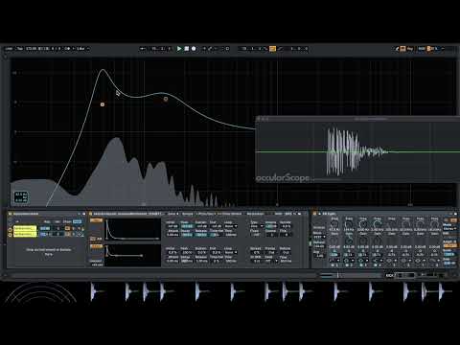
Task: Show the Key zone editor in the rack
Action: pyautogui.click(x=47, y=221)
